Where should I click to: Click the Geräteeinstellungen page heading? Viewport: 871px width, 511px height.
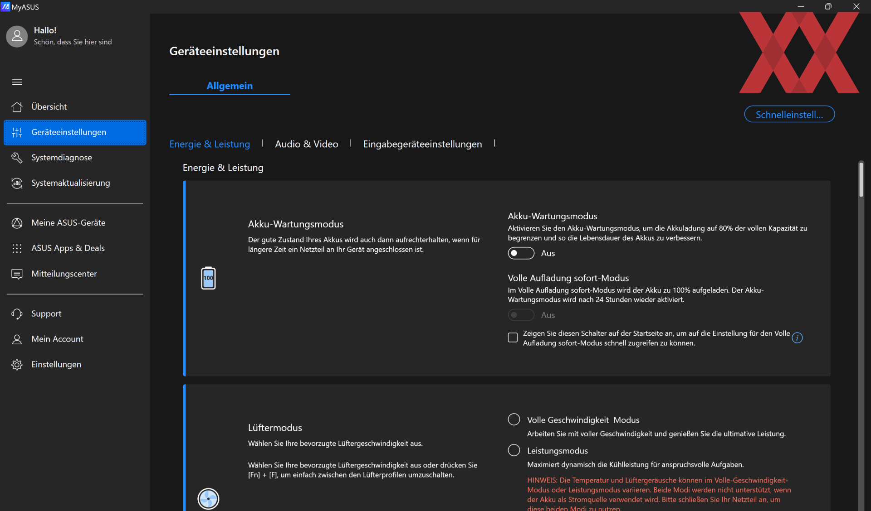coord(224,51)
